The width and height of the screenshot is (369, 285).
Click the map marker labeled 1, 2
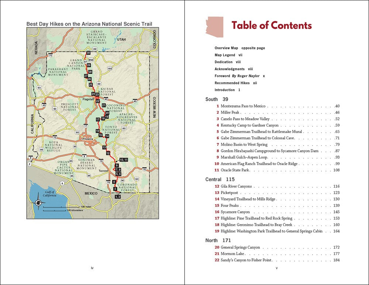pyautogui.click(x=118, y=197)
